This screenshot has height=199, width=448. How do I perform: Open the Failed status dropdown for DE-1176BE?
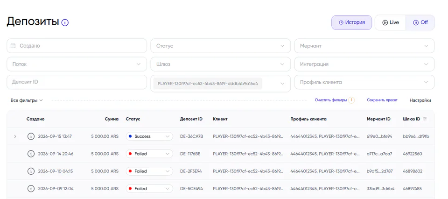click(149, 154)
